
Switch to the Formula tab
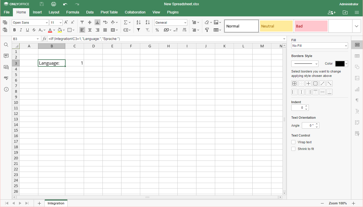(x=73, y=12)
